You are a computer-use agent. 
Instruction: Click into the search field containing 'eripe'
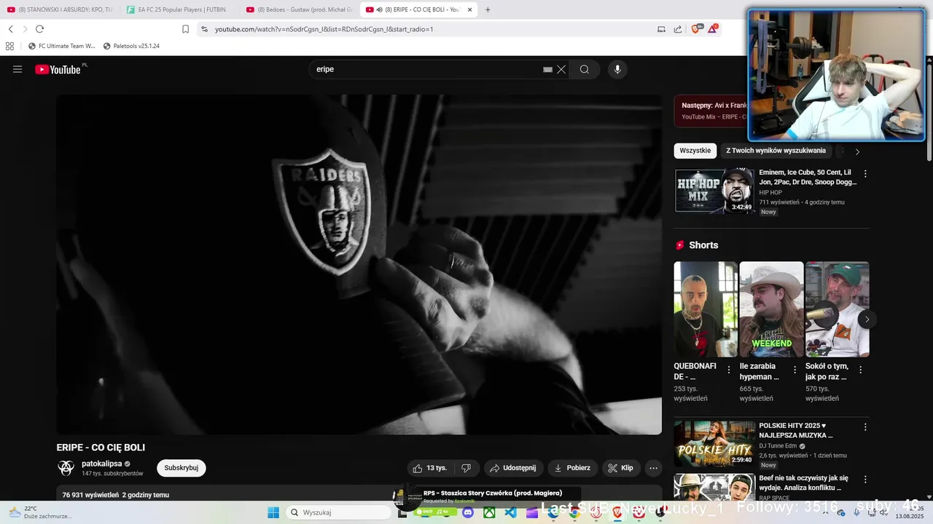click(x=426, y=69)
